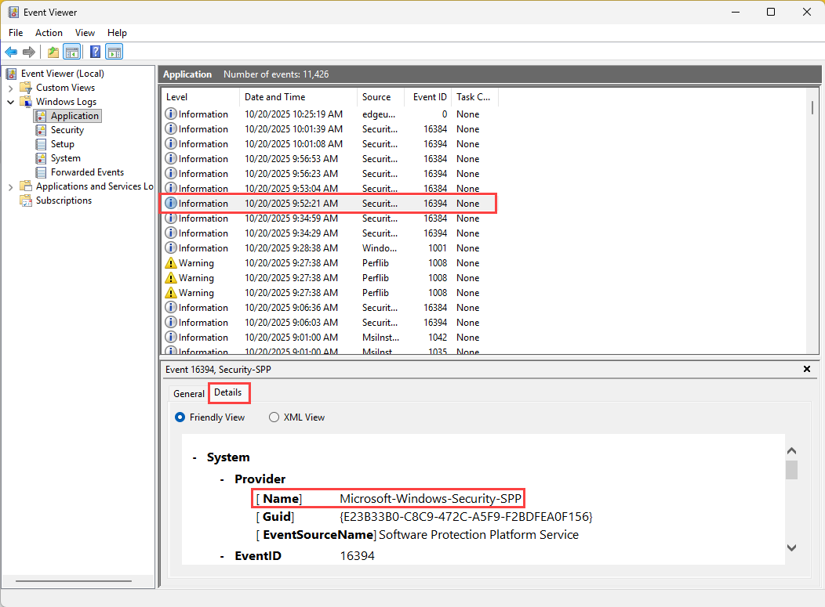The width and height of the screenshot is (825, 607).
Task: Select the Subscriptions node icon
Action: click(26, 201)
